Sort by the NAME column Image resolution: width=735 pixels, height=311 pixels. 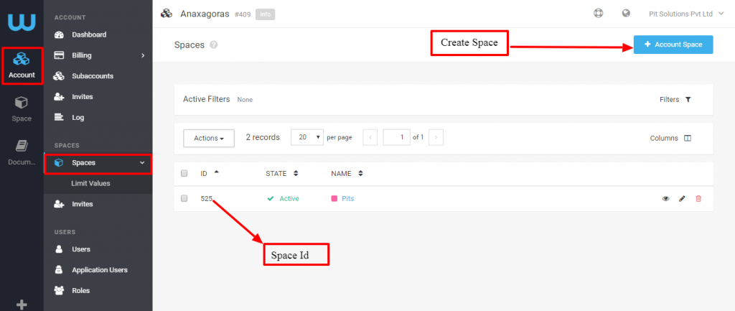347,174
